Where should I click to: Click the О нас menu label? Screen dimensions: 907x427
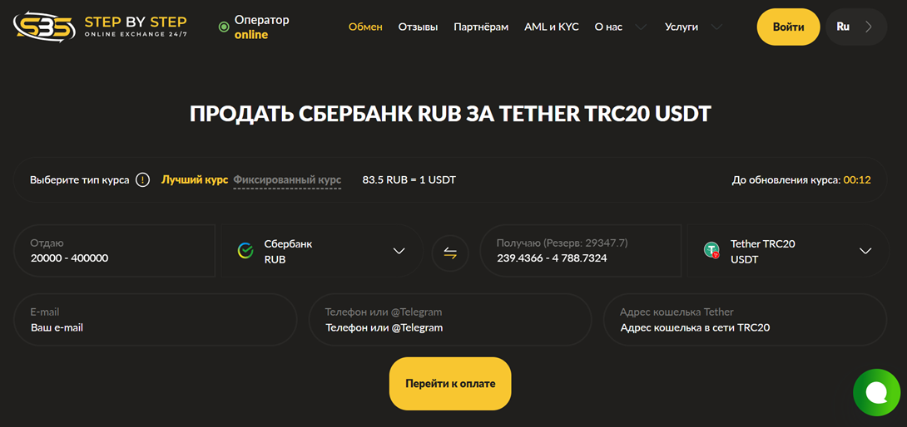(x=608, y=27)
